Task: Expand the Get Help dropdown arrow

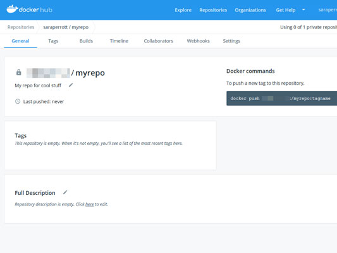Action: (303, 9)
